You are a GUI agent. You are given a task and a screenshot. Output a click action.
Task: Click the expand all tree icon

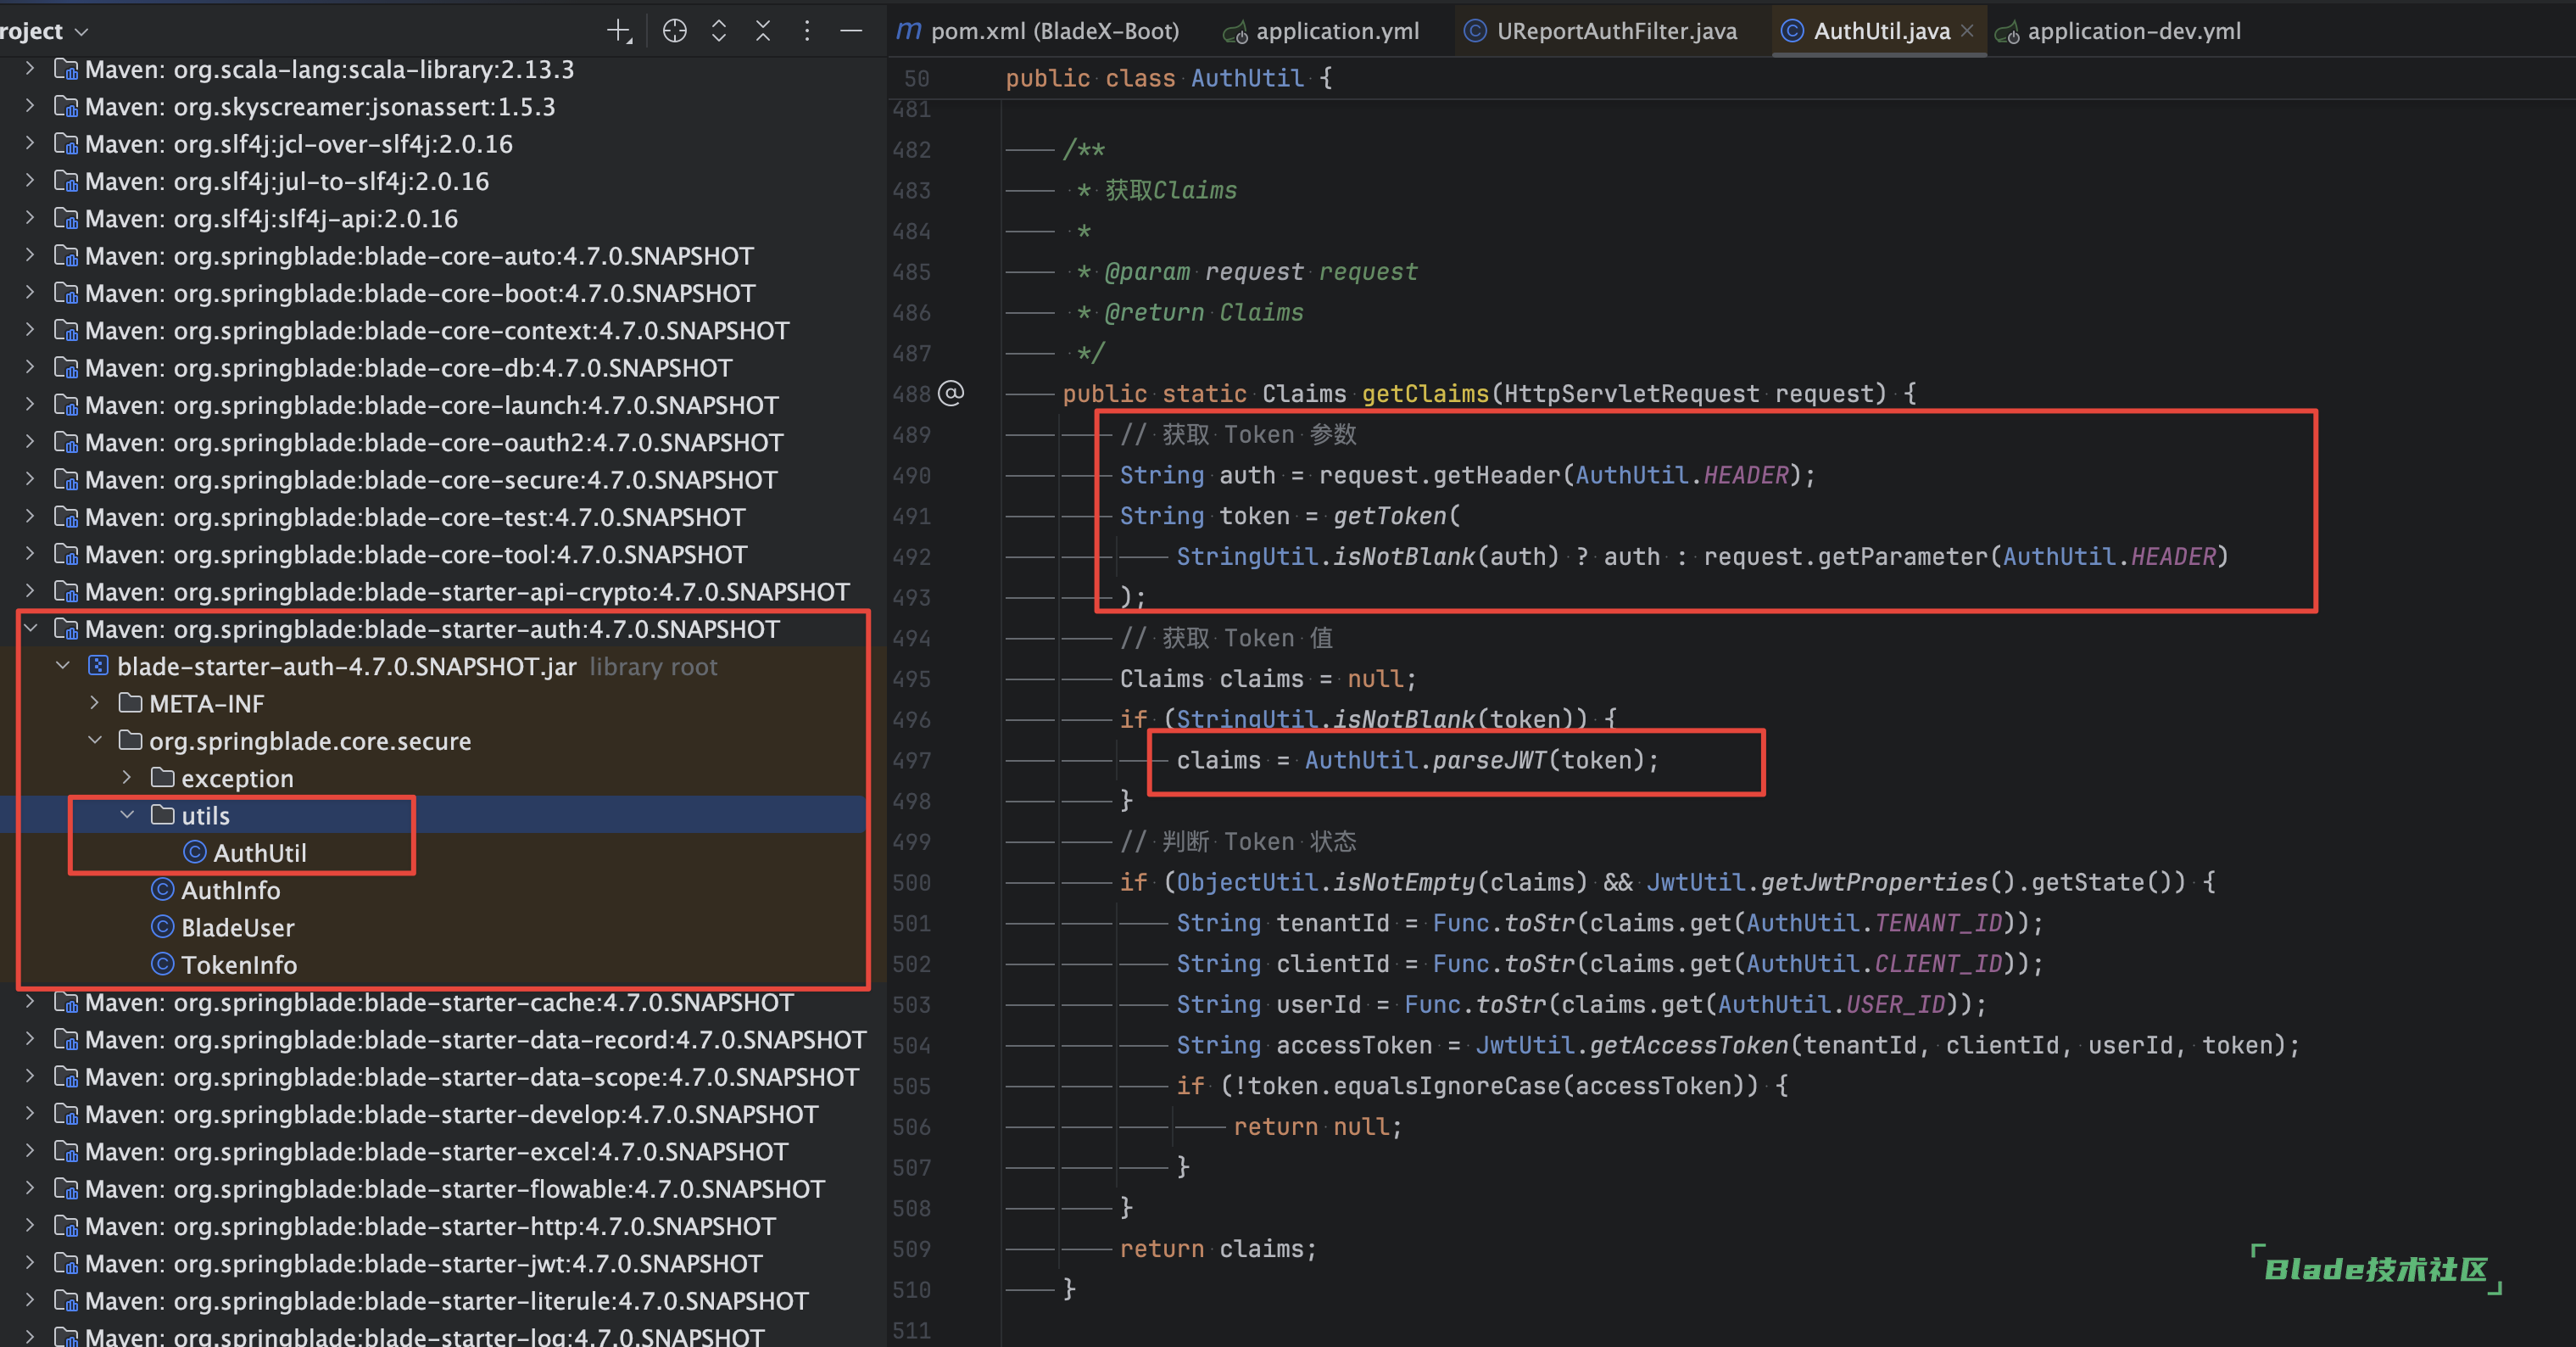pyautogui.click(x=719, y=31)
